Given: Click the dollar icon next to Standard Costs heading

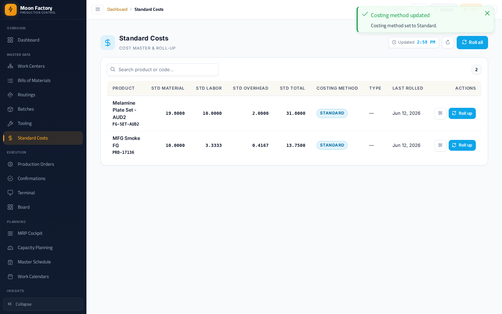Looking at the screenshot, I should click(108, 43).
